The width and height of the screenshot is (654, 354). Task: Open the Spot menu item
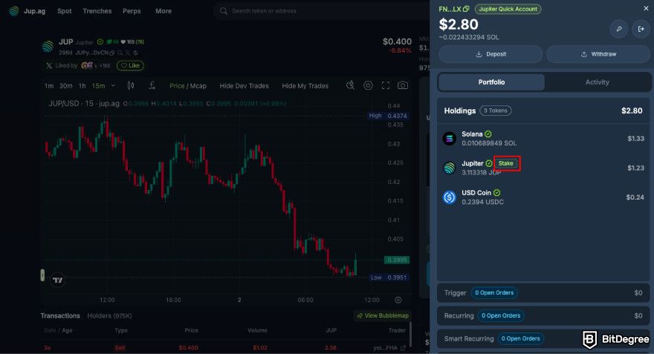coord(64,11)
